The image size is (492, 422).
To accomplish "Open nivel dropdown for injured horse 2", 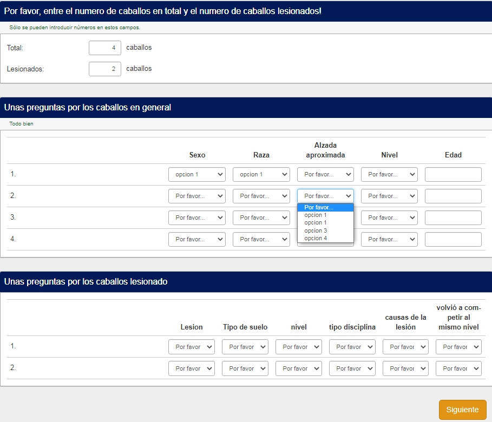I will 299,368.
